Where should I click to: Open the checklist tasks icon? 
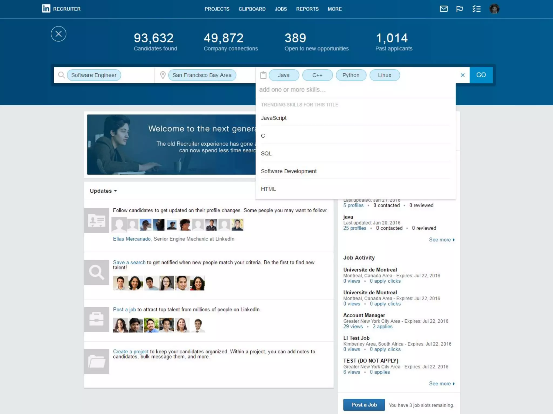tap(476, 9)
